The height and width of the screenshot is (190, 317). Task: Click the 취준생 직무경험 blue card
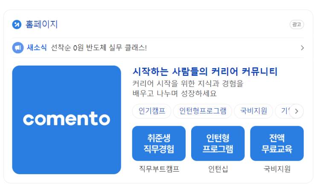point(159,144)
